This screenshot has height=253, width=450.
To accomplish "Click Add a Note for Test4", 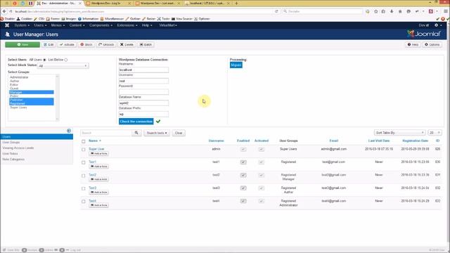I will pos(98,205).
